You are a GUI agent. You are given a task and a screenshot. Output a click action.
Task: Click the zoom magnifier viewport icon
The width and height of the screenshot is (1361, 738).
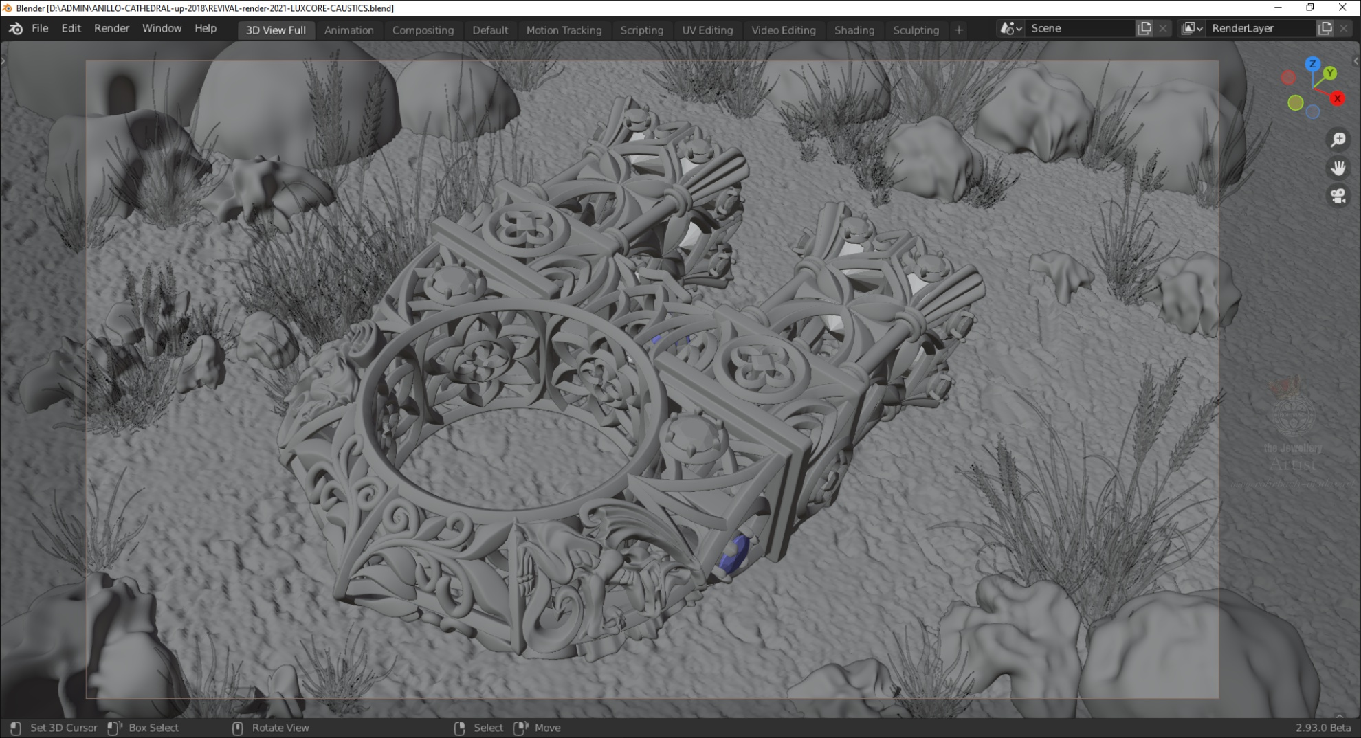pyautogui.click(x=1338, y=140)
